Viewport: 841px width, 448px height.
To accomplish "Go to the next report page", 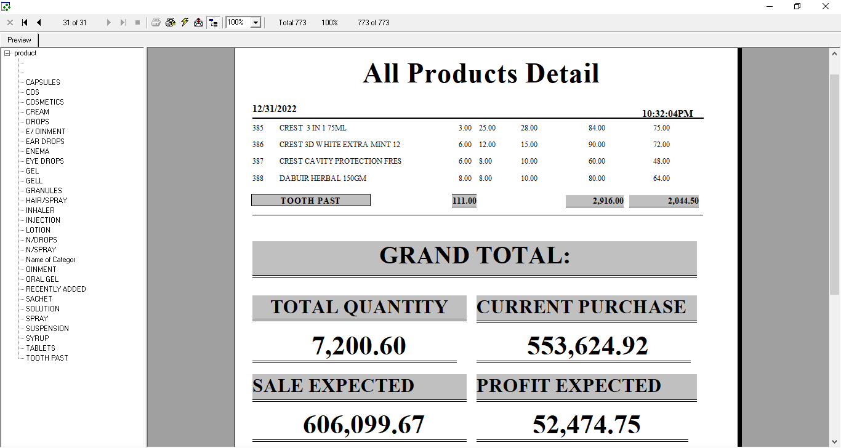I will (109, 23).
